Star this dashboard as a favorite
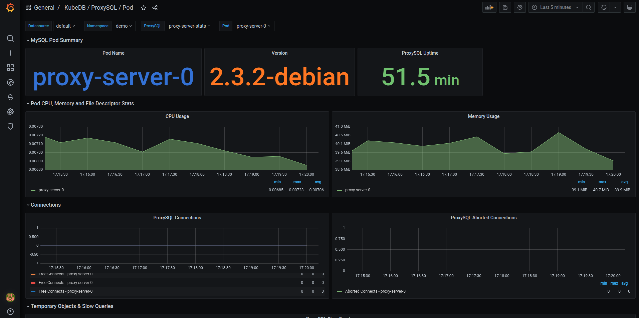Viewport: 639px width, 318px height. click(144, 8)
